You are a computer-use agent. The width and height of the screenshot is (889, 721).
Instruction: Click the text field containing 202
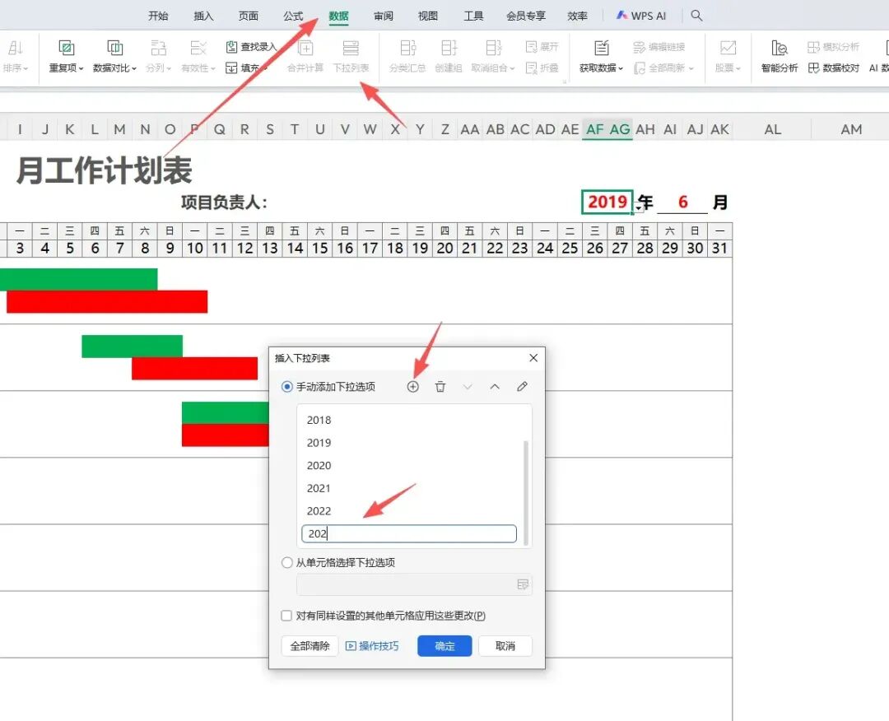coord(409,533)
